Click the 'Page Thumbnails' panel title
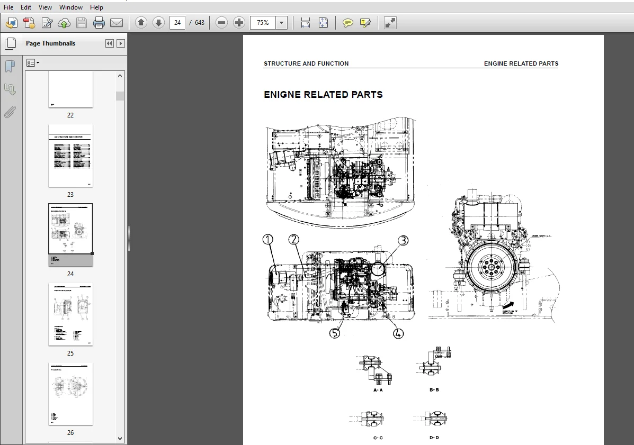This screenshot has width=634, height=445. [x=50, y=43]
